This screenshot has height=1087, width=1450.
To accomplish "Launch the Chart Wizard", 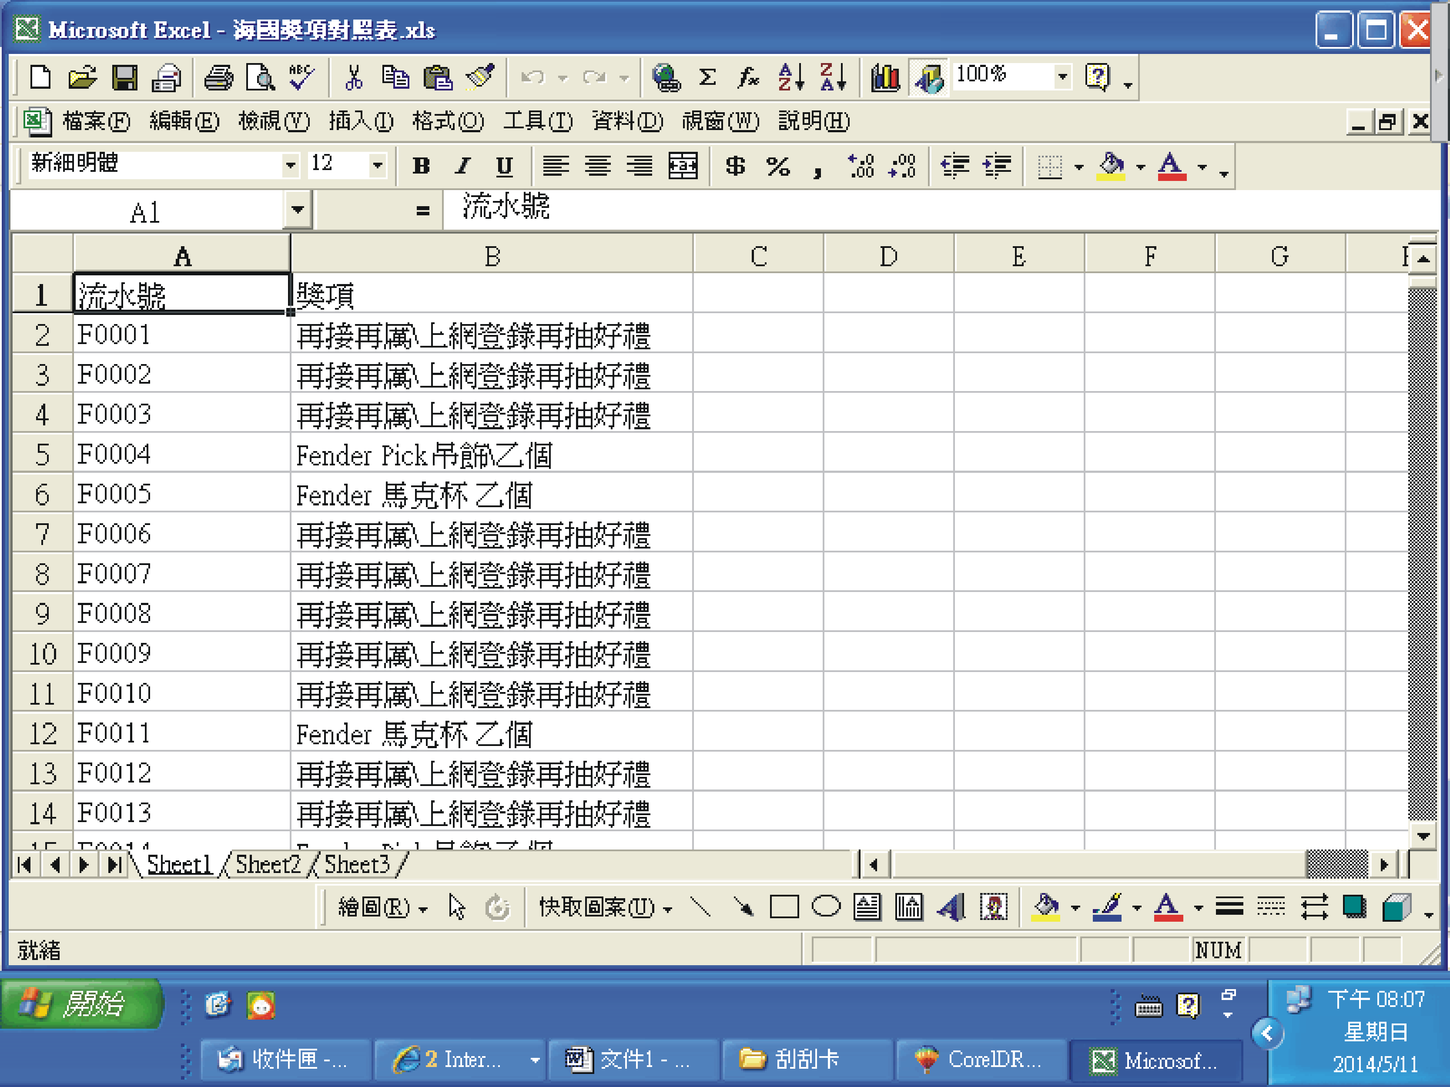I will coord(885,77).
